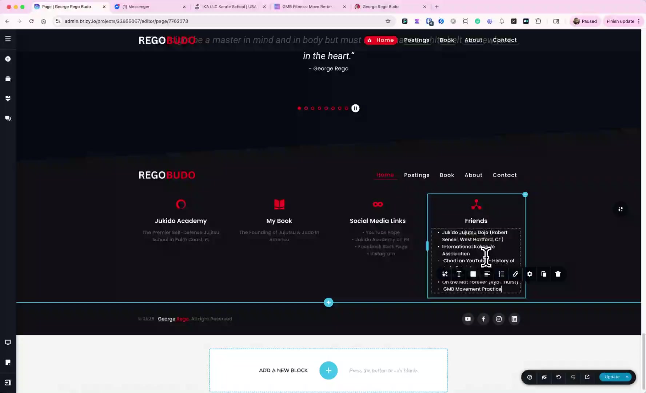The height and width of the screenshot is (393, 646).
Task: Open the hamburger menu in left sidebar
Action: [8, 39]
